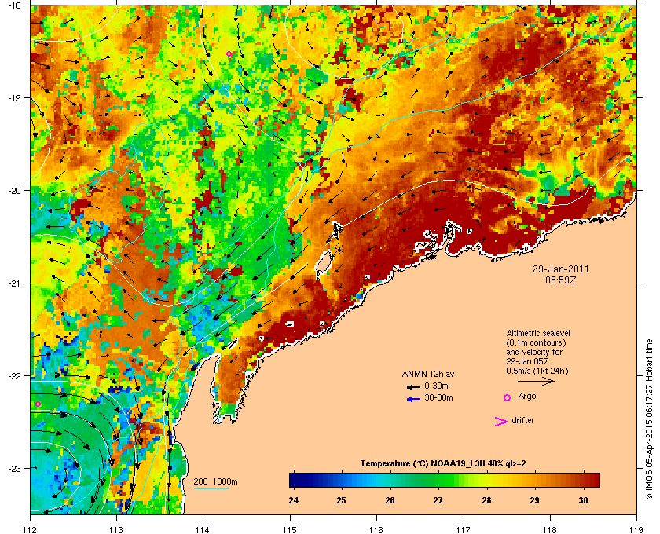Image resolution: width=660 pixels, height=534 pixels.
Task: Click the dark red 30°C end of colorbar
Action: point(592,480)
